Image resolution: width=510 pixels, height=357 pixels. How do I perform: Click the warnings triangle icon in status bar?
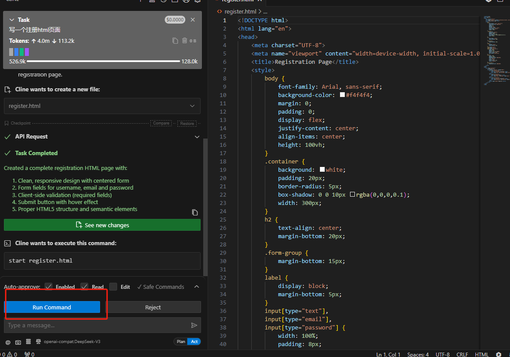point(10,354)
